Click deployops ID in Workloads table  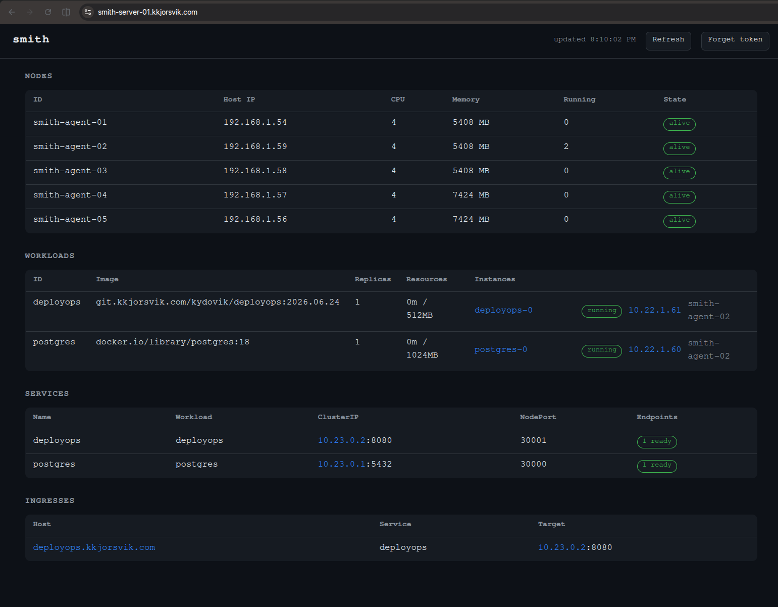point(57,302)
